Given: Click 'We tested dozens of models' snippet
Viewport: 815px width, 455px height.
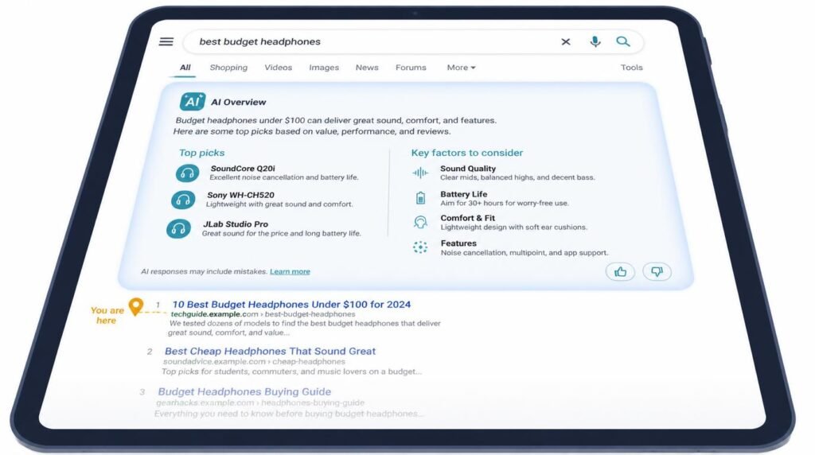Looking at the screenshot, I should [305, 328].
